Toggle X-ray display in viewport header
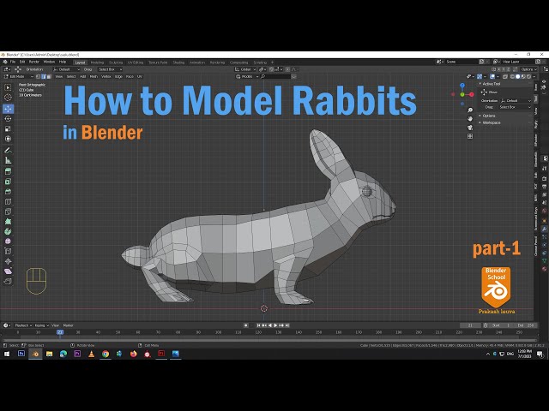The image size is (549, 411). point(505,76)
